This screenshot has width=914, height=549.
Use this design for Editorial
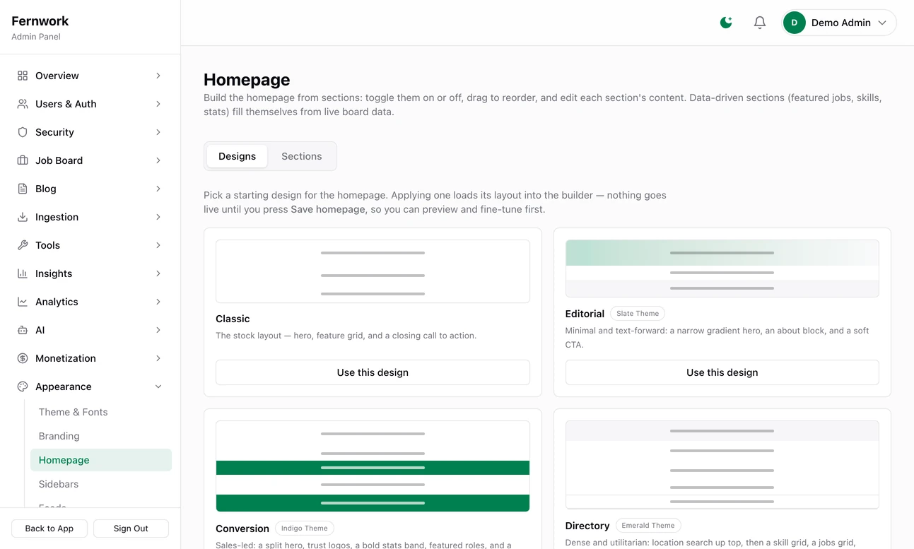coord(722,372)
